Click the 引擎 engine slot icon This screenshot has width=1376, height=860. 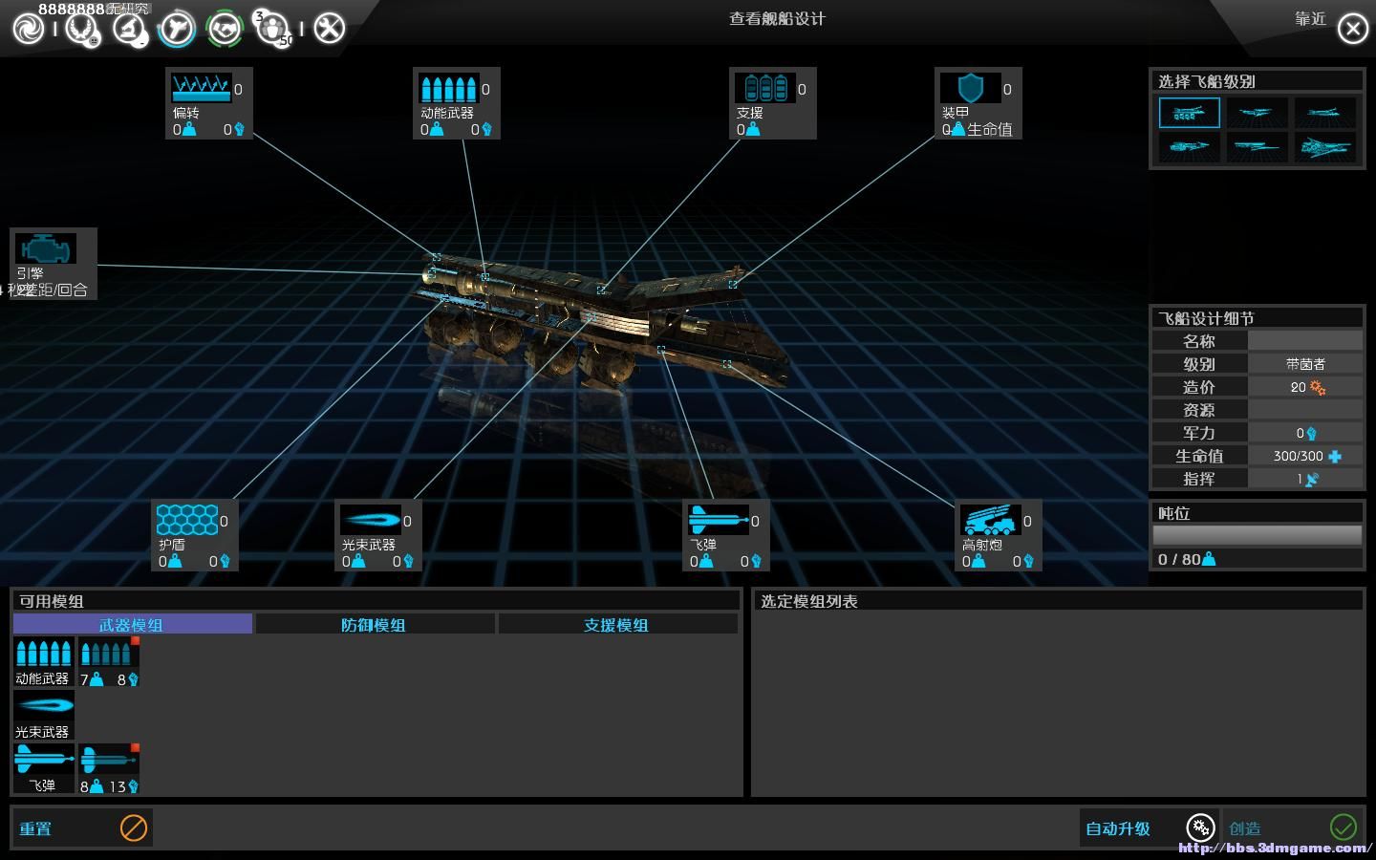[x=45, y=248]
